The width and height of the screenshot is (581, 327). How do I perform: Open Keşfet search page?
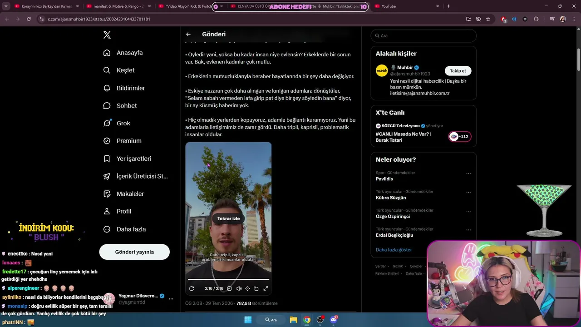(x=119, y=70)
